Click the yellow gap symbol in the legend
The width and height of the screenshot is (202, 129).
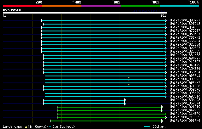pyautogui.click(x=26, y=127)
